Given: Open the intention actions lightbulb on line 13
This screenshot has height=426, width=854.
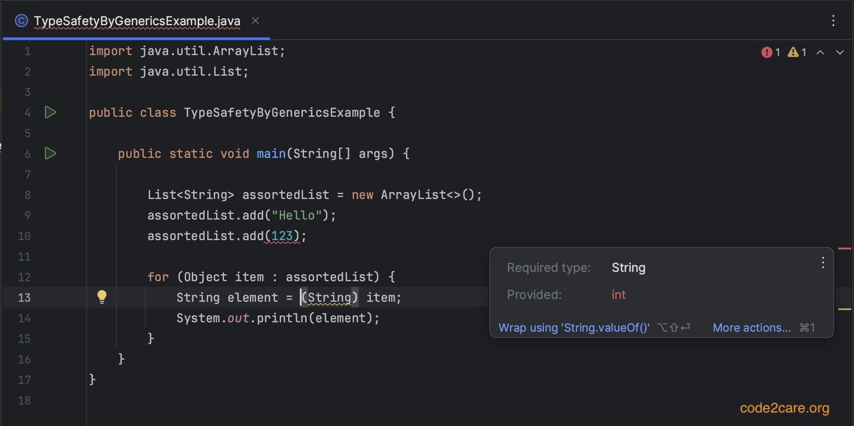Looking at the screenshot, I should (x=102, y=297).
